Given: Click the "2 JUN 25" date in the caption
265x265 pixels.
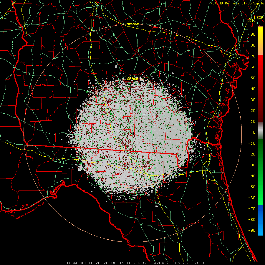Looking at the screenshot, I should click(x=177, y=263).
